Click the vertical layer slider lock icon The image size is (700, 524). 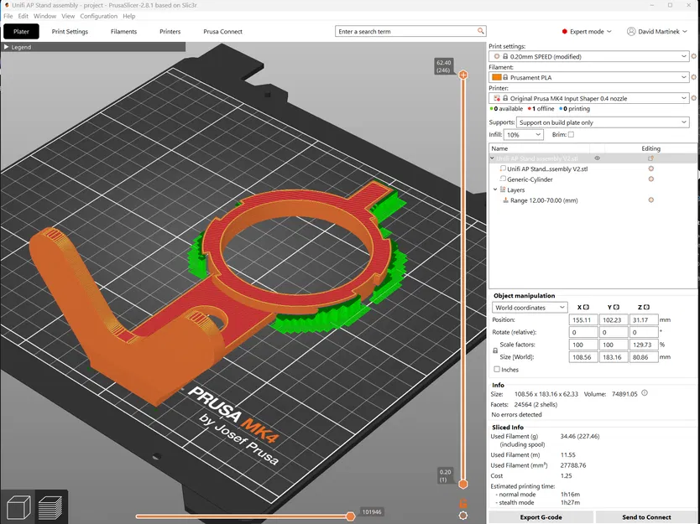463,503
